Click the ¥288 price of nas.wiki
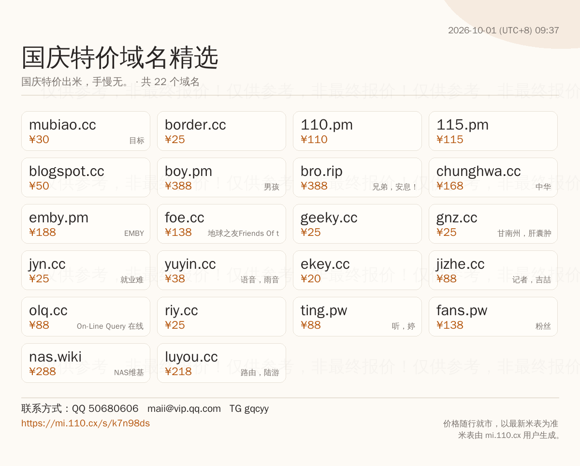Viewport: 580px width, 466px height. pos(43,371)
